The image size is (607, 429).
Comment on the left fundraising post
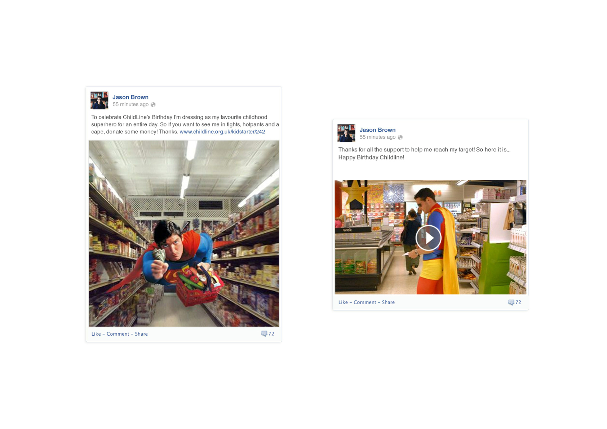pos(118,334)
